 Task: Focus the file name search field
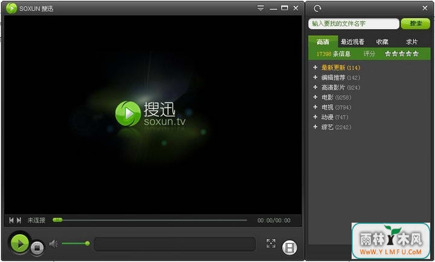coord(353,24)
